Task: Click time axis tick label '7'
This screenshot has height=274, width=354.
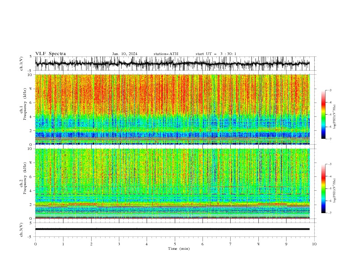Action: coord(231,244)
